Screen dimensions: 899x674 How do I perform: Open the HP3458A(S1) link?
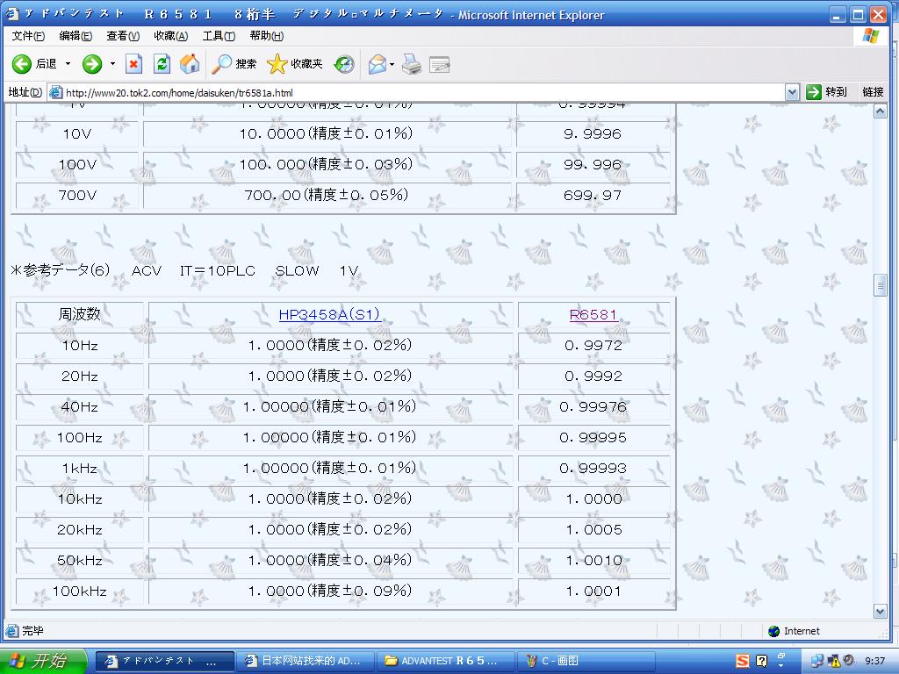[x=330, y=314]
